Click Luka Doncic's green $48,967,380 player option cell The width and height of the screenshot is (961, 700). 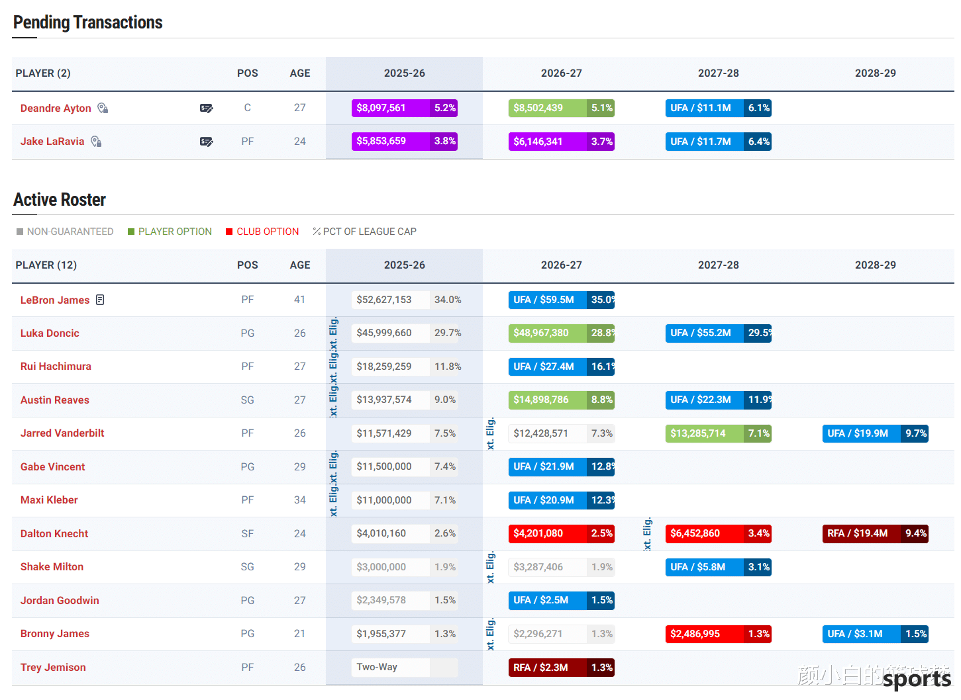coord(561,333)
